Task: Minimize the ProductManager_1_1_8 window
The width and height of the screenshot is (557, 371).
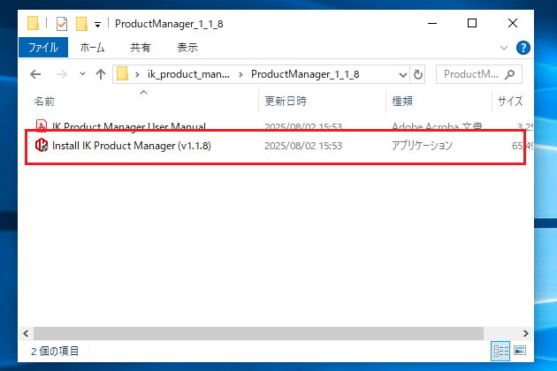Action: point(432,24)
